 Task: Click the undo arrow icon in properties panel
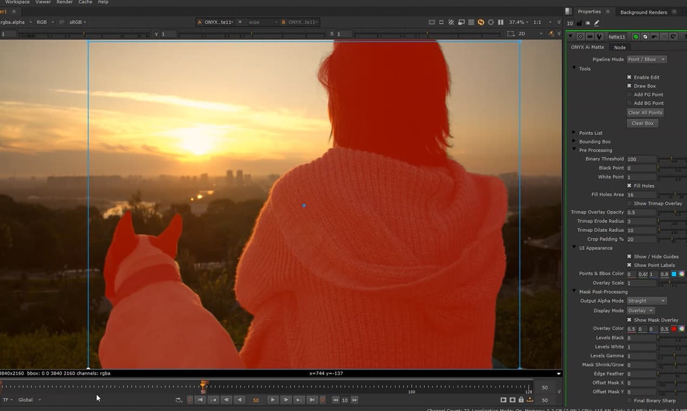pyautogui.click(x=655, y=36)
